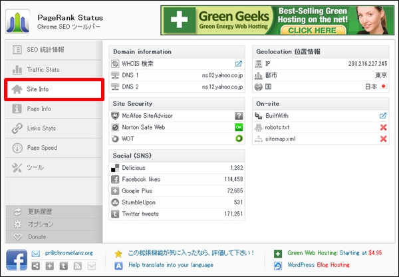Click the footer RSS feed icon
This screenshot has width=399, height=277.
(x=78, y=266)
